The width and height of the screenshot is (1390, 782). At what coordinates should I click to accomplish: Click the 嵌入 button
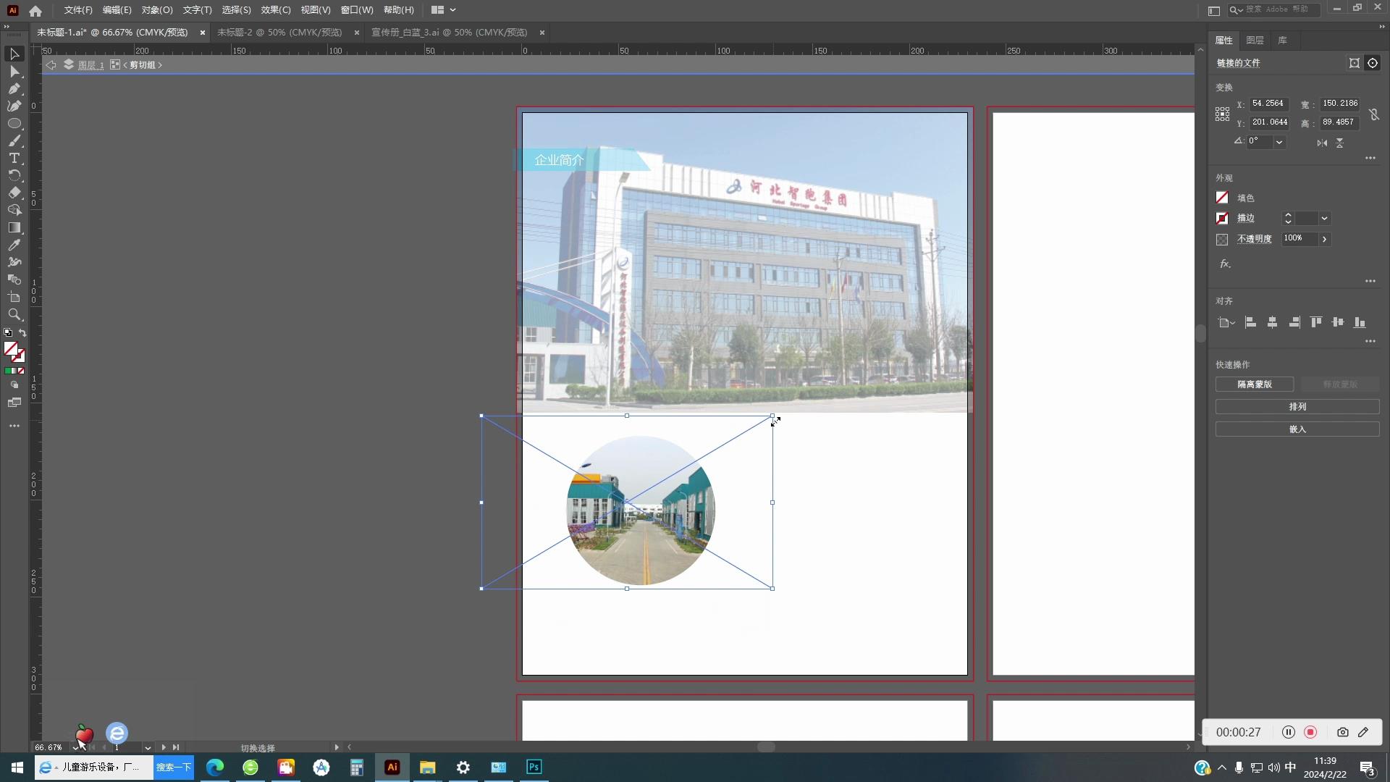pyautogui.click(x=1297, y=429)
